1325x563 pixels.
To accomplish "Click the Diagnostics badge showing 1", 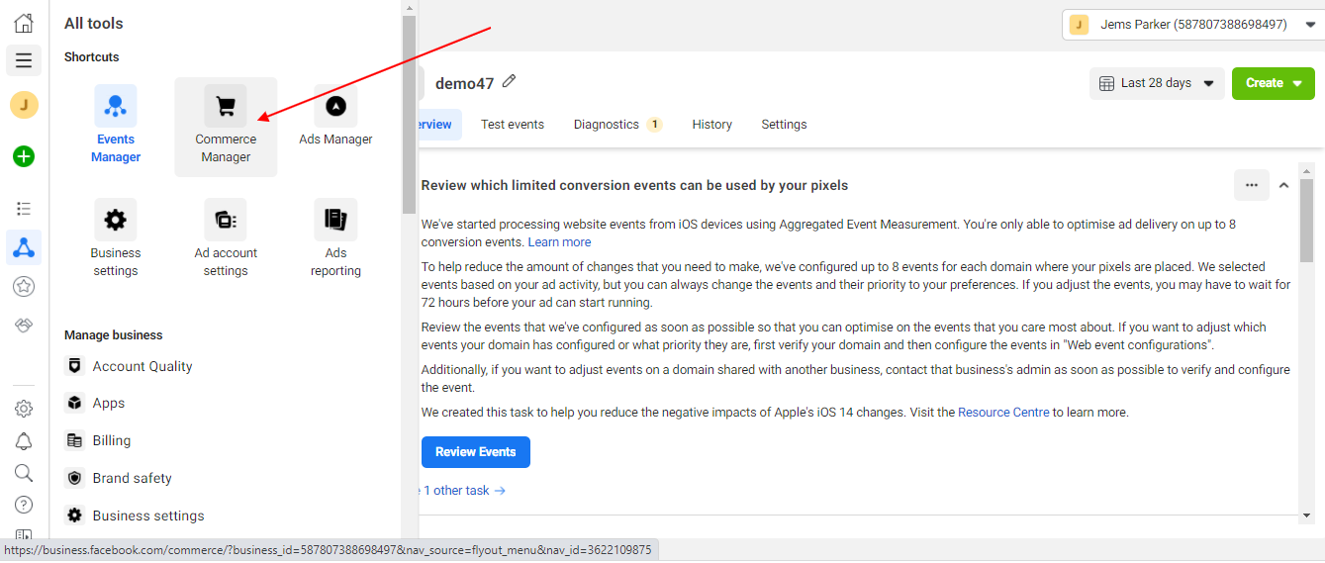I will pos(654,125).
